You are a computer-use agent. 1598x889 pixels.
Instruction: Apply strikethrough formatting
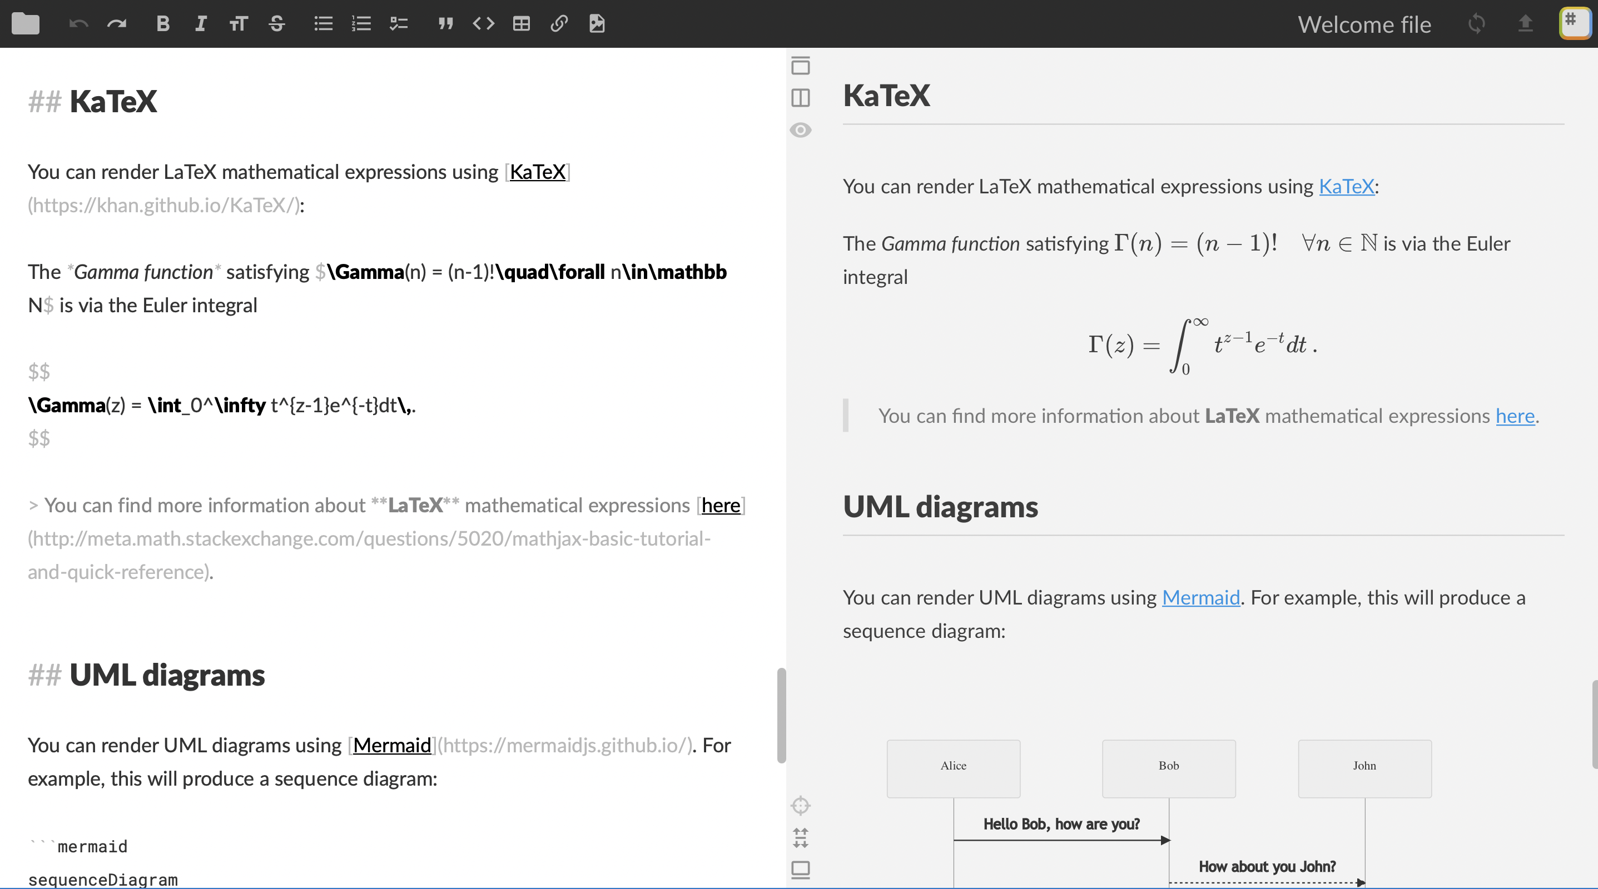click(x=277, y=23)
